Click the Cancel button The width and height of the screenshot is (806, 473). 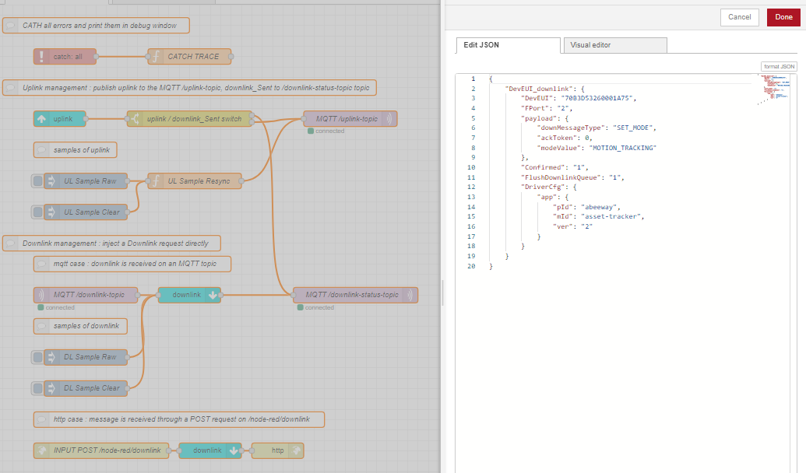[739, 16]
